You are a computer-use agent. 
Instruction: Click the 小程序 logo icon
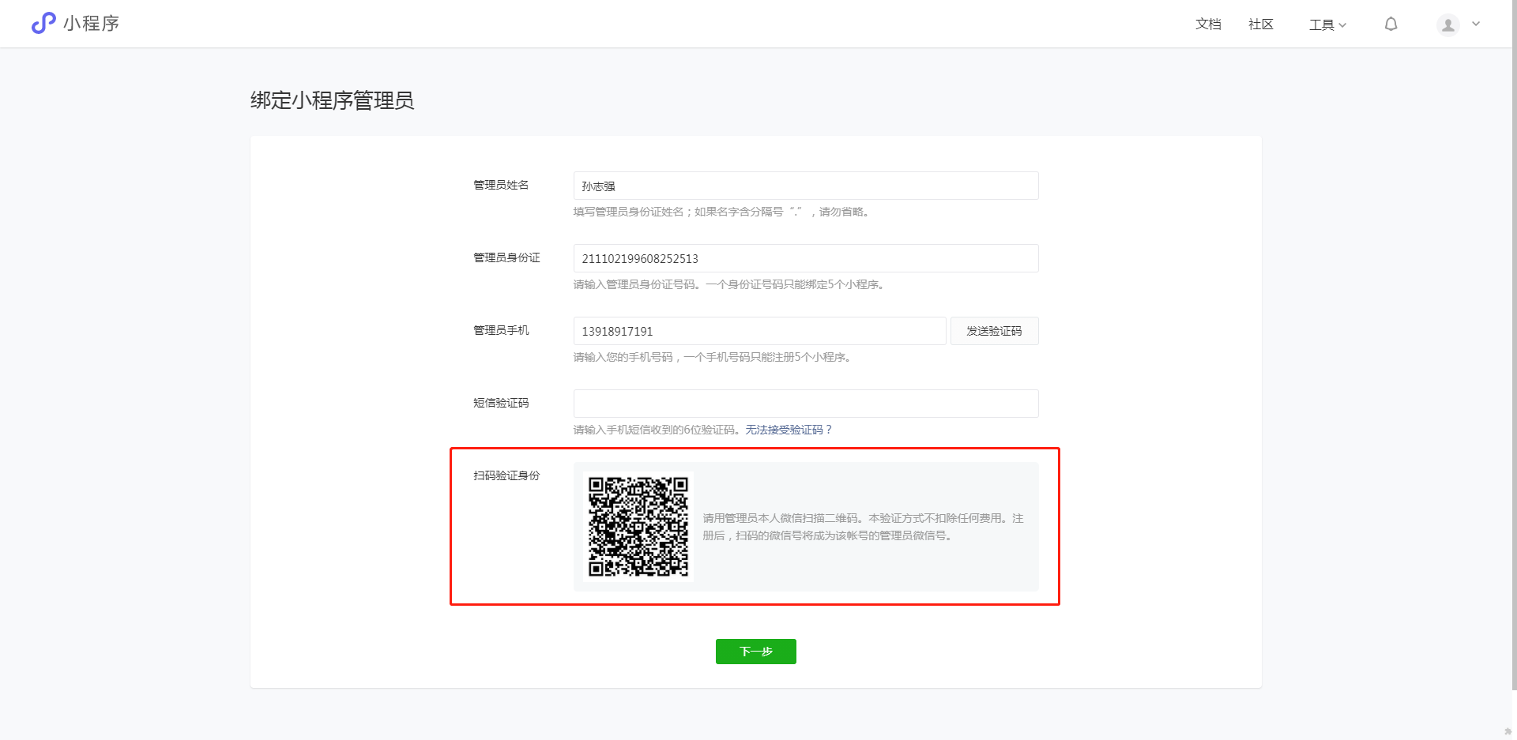(43, 23)
